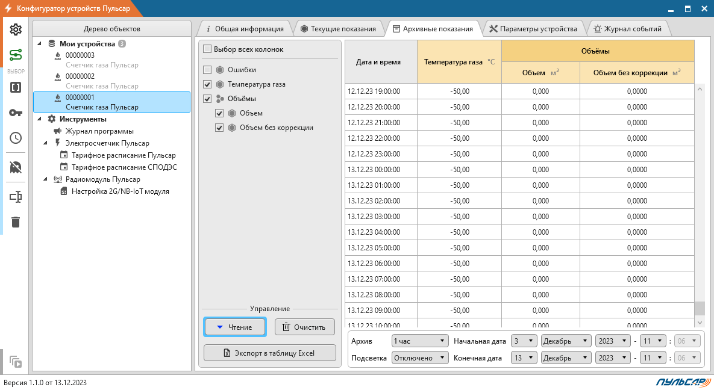Collapse the Мои устройства tree node
Screen dimensions: 714x390
pyautogui.click(x=40, y=44)
